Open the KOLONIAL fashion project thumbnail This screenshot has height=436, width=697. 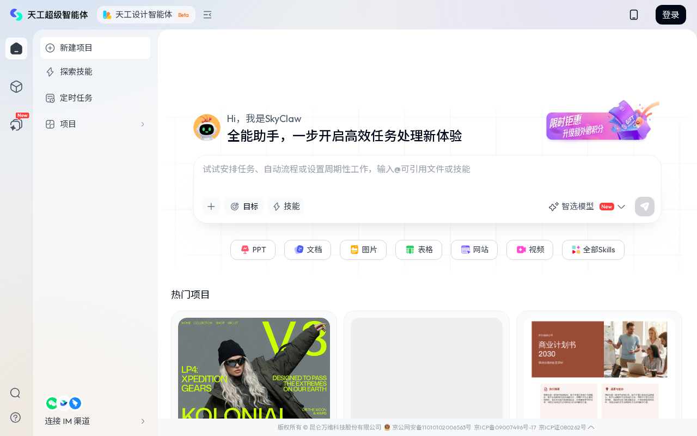pos(254,368)
